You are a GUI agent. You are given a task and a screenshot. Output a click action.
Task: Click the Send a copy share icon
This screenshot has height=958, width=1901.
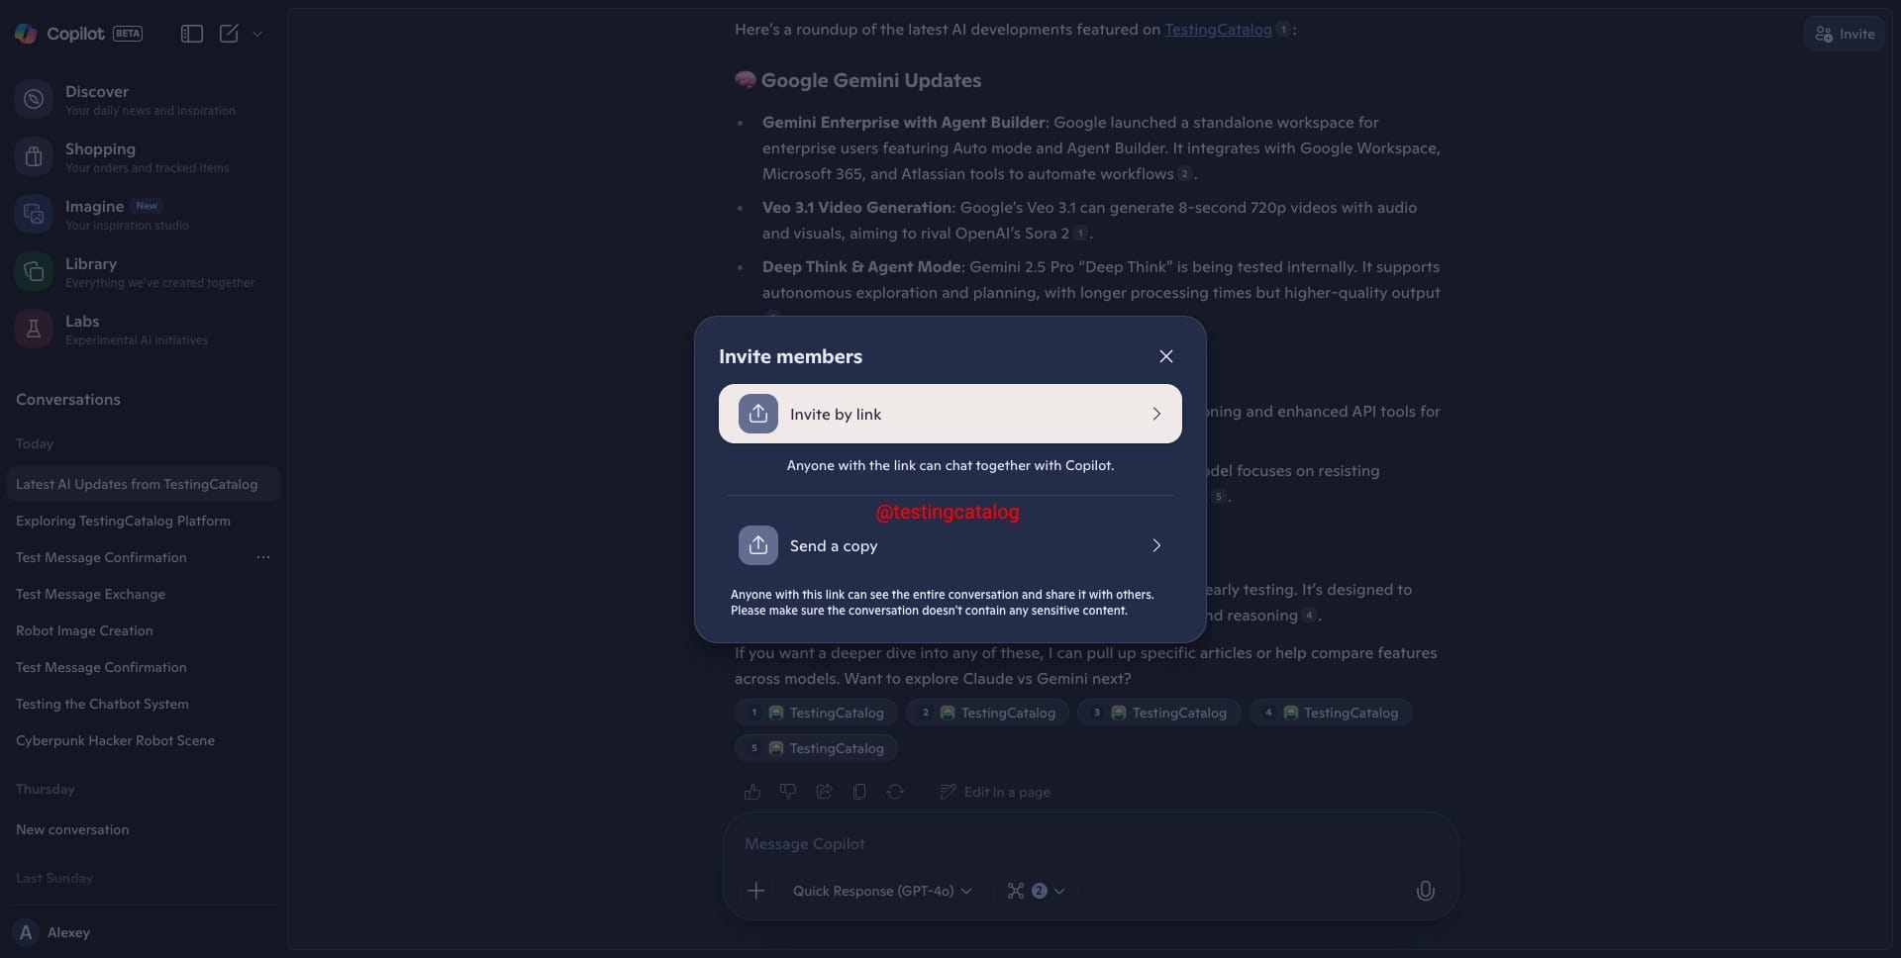click(758, 545)
